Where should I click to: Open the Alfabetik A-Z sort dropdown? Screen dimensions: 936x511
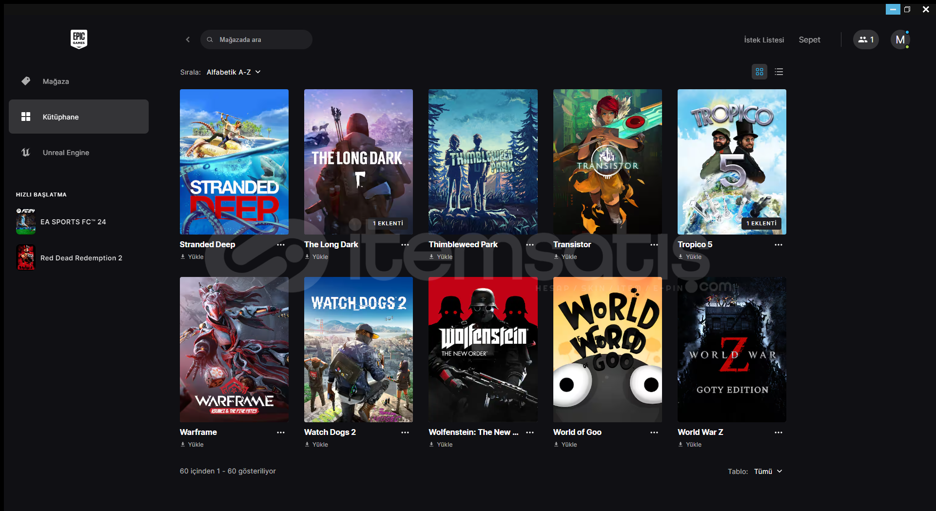234,72
